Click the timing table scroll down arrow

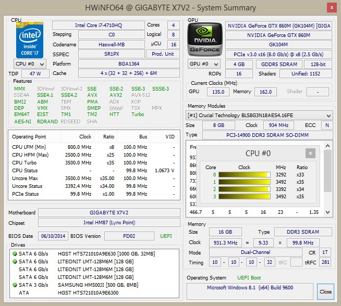[x=328, y=212]
